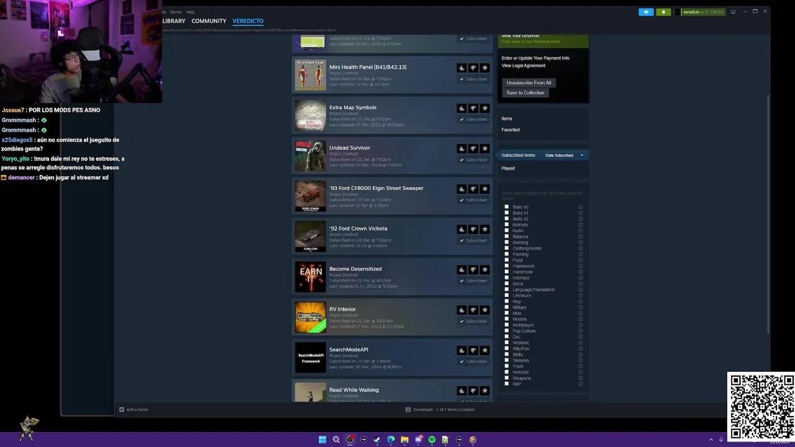Tick the Map tag checkbox
Viewport: 795px width, 447px height.
(x=507, y=301)
